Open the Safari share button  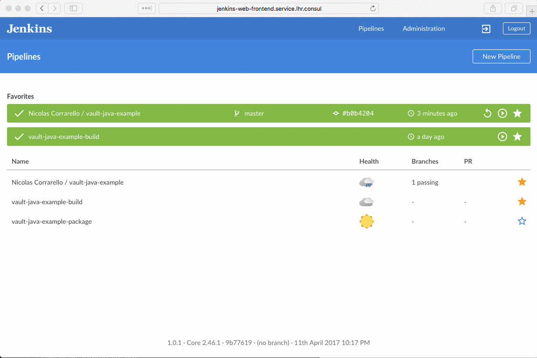coord(493,8)
